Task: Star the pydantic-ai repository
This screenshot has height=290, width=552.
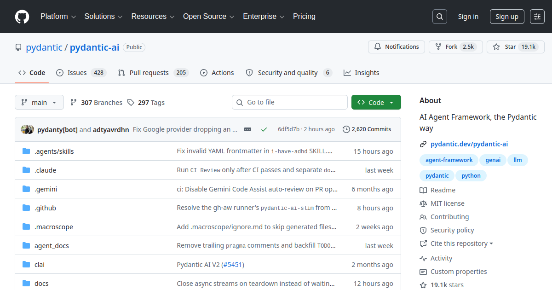Action: [516, 47]
